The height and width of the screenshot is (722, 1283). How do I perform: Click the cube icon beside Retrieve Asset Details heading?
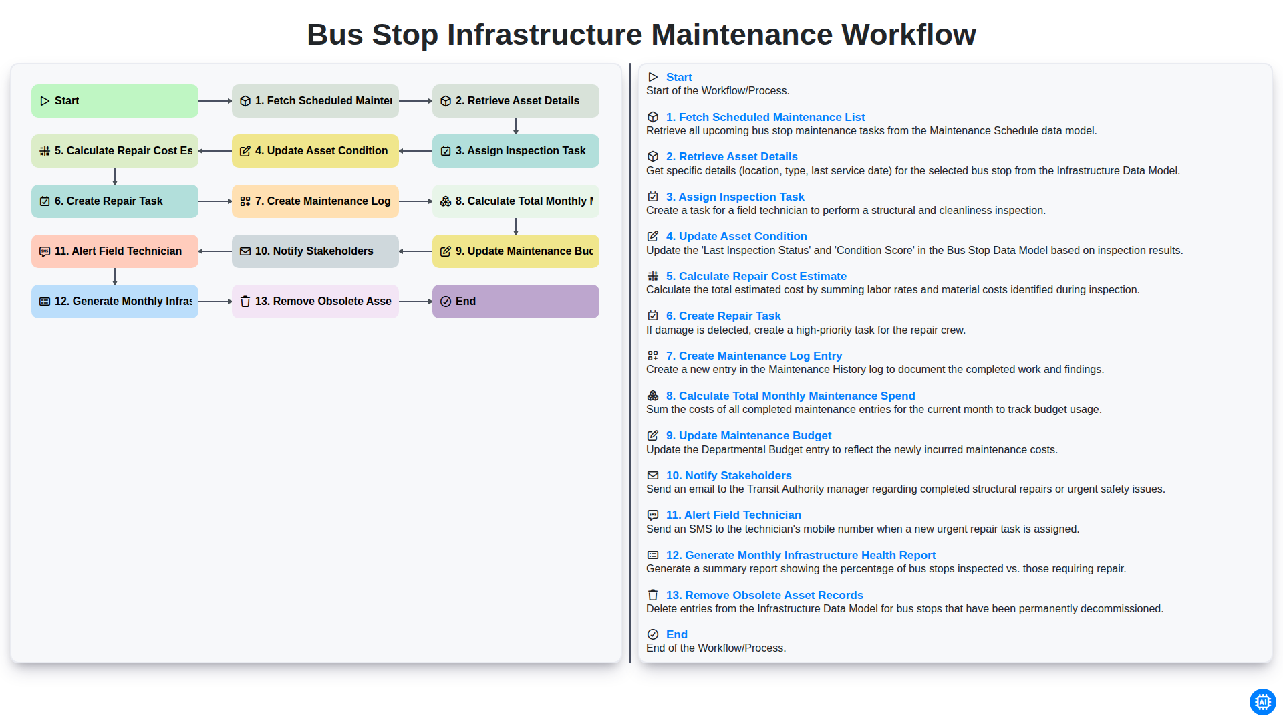653,156
